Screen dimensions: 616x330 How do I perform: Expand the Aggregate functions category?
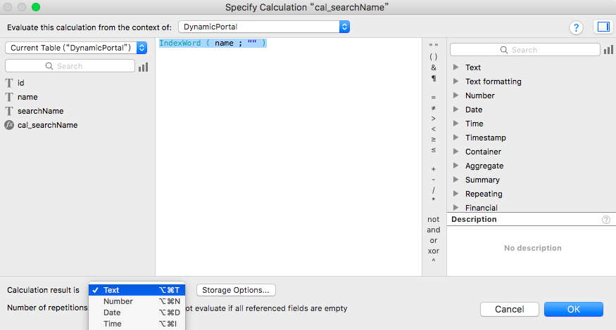pos(455,166)
